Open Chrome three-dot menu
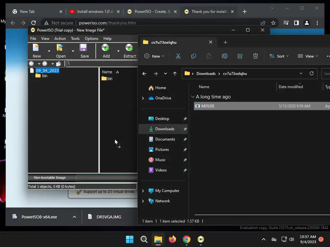This screenshot has width=330, height=247. [317, 23]
